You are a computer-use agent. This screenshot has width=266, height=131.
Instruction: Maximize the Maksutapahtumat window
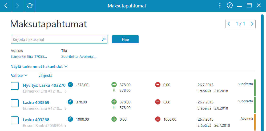click(x=249, y=6)
